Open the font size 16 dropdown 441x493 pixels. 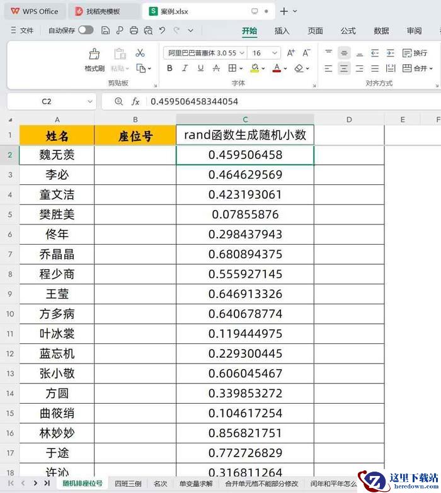coord(264,53)
